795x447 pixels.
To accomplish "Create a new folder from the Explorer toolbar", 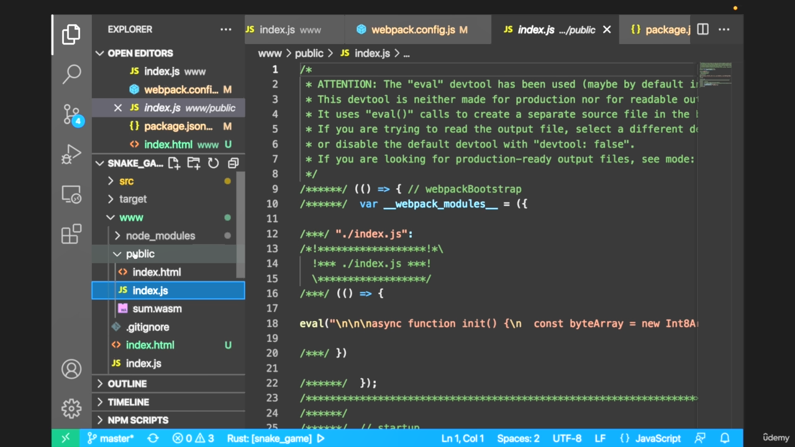I will click(193, 163).
